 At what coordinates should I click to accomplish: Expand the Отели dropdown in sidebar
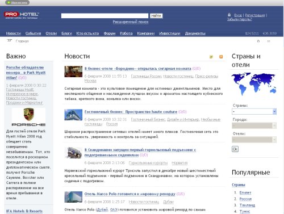254,140
